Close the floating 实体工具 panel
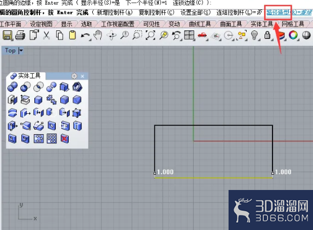313x230 pixels. [82, 76]
